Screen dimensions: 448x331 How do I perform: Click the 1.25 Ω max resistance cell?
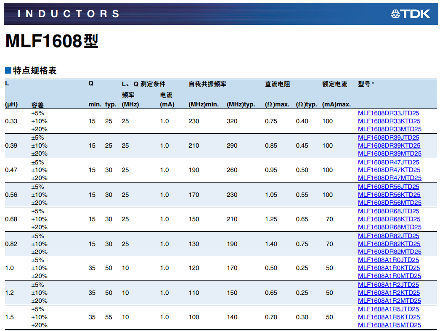[x=271, y=219]
